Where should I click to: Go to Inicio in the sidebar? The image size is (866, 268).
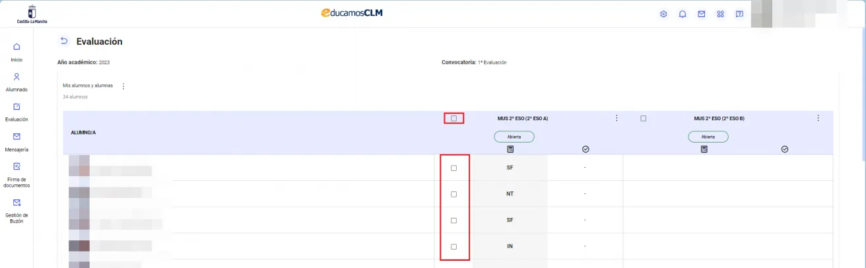click(17, 52)
